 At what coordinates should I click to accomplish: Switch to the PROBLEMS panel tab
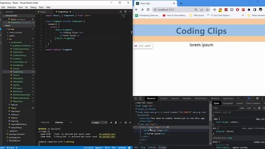coord(45,123)
